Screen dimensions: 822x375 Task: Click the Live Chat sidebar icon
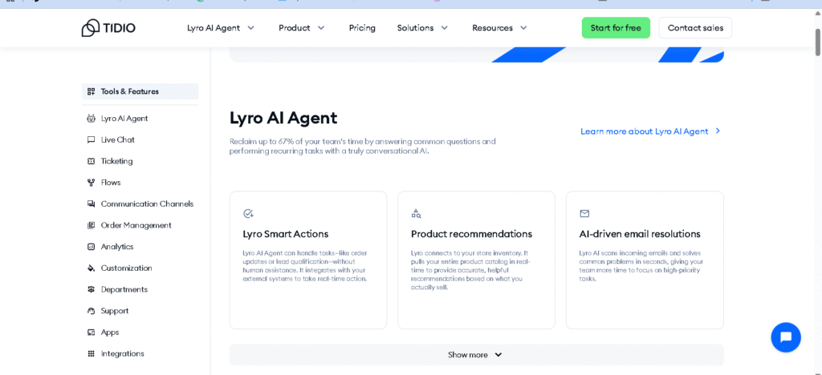pos(91,139)
